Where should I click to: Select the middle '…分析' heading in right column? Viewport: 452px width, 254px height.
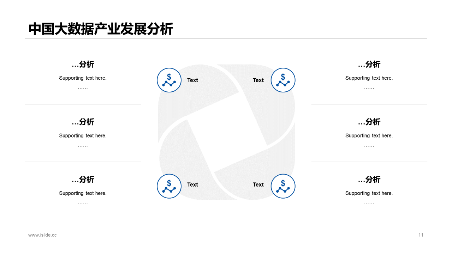(369, 122)
